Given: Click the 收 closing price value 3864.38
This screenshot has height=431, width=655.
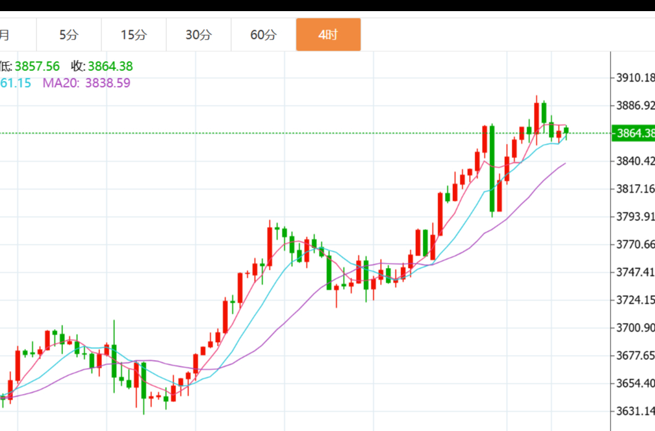Looking at the screenshot, I should (110, 67).
